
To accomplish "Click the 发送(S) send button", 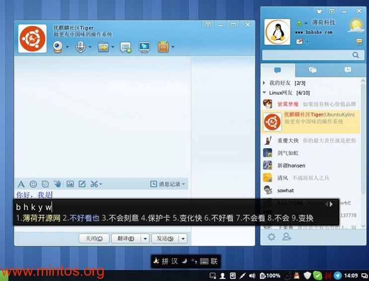I will (164, 238).
